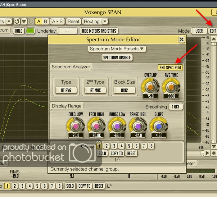This screenshot has width=217, height=197.
Task: Click the range scrollbar down arrow
Action: [x=214, y=146]
